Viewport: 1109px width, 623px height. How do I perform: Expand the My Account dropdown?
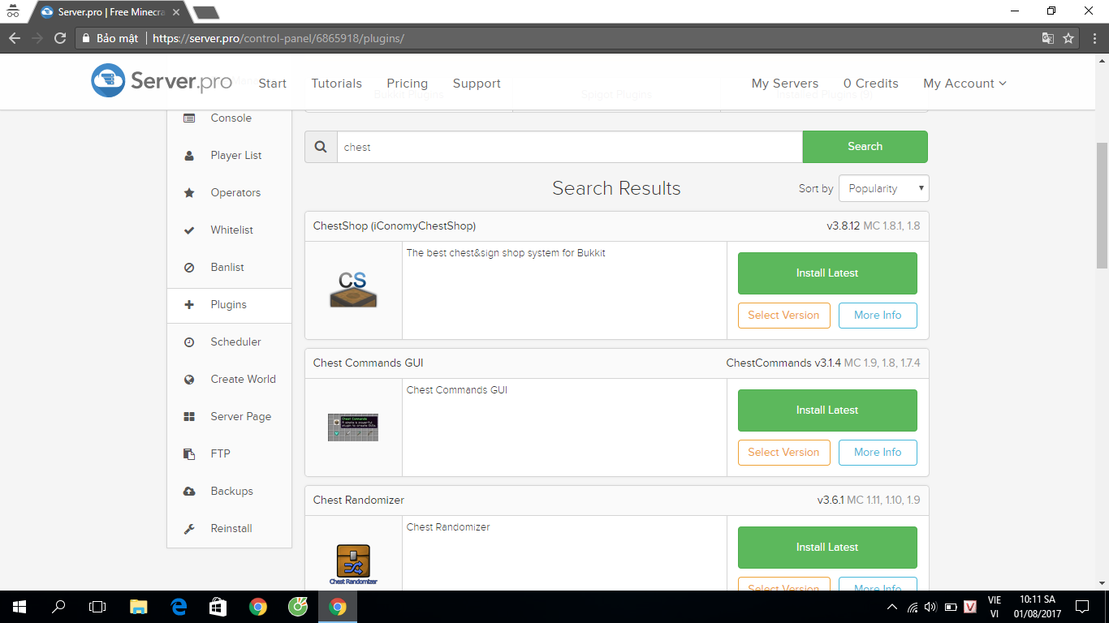pyautogui.click(x=964, y=84)
